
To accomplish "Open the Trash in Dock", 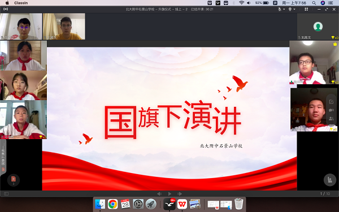I will point(238,204).
